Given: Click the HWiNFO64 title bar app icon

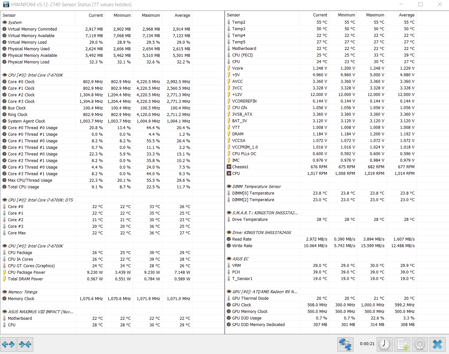Looking at the screenshot, I should click(6, 4).
